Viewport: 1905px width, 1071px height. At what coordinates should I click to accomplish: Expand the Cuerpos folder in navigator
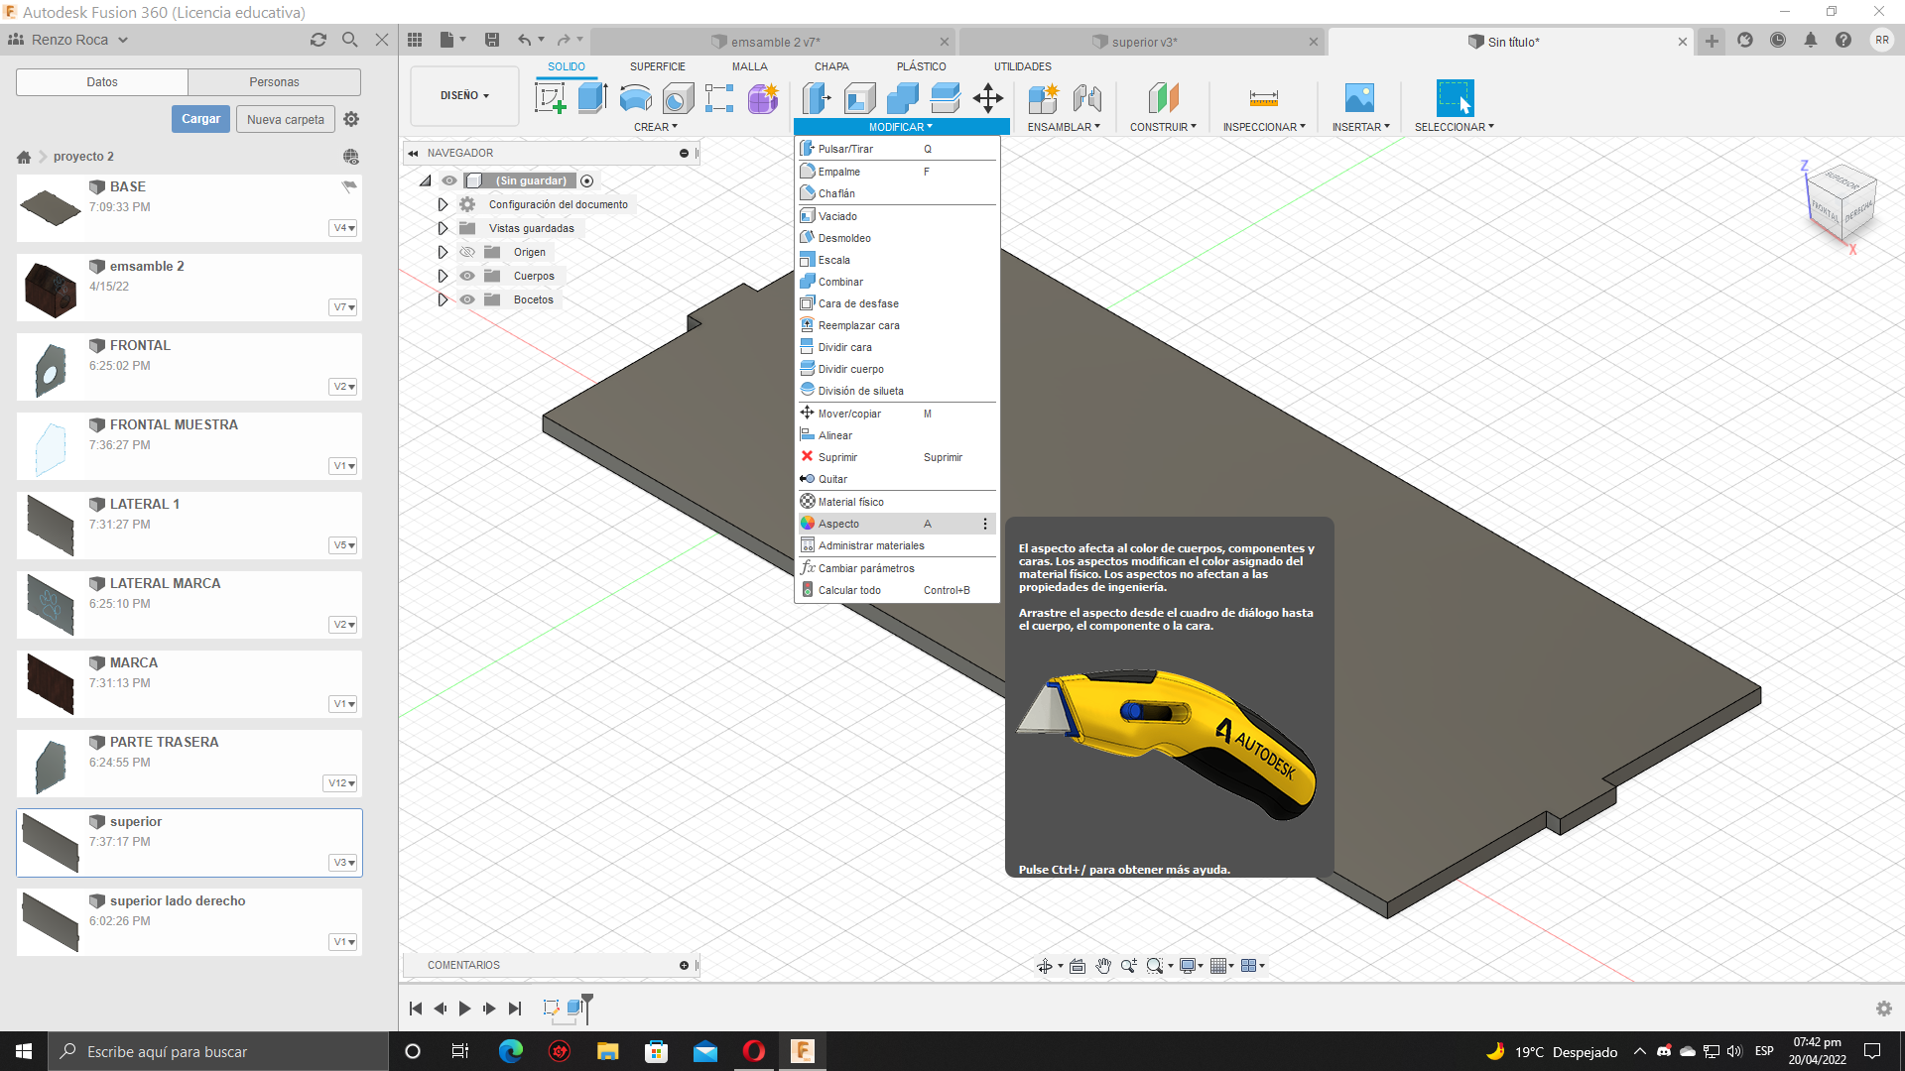(443, 275)
